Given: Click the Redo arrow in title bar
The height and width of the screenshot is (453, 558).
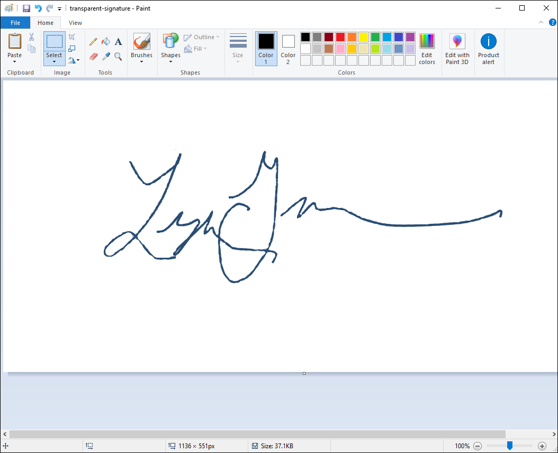Looking at the screenshot, I should pyautogui.click(x=49, y=8).
